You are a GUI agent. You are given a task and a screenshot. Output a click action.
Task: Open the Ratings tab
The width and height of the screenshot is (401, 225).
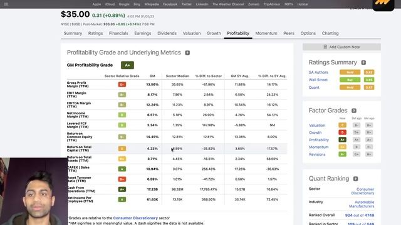pos(95,33)
